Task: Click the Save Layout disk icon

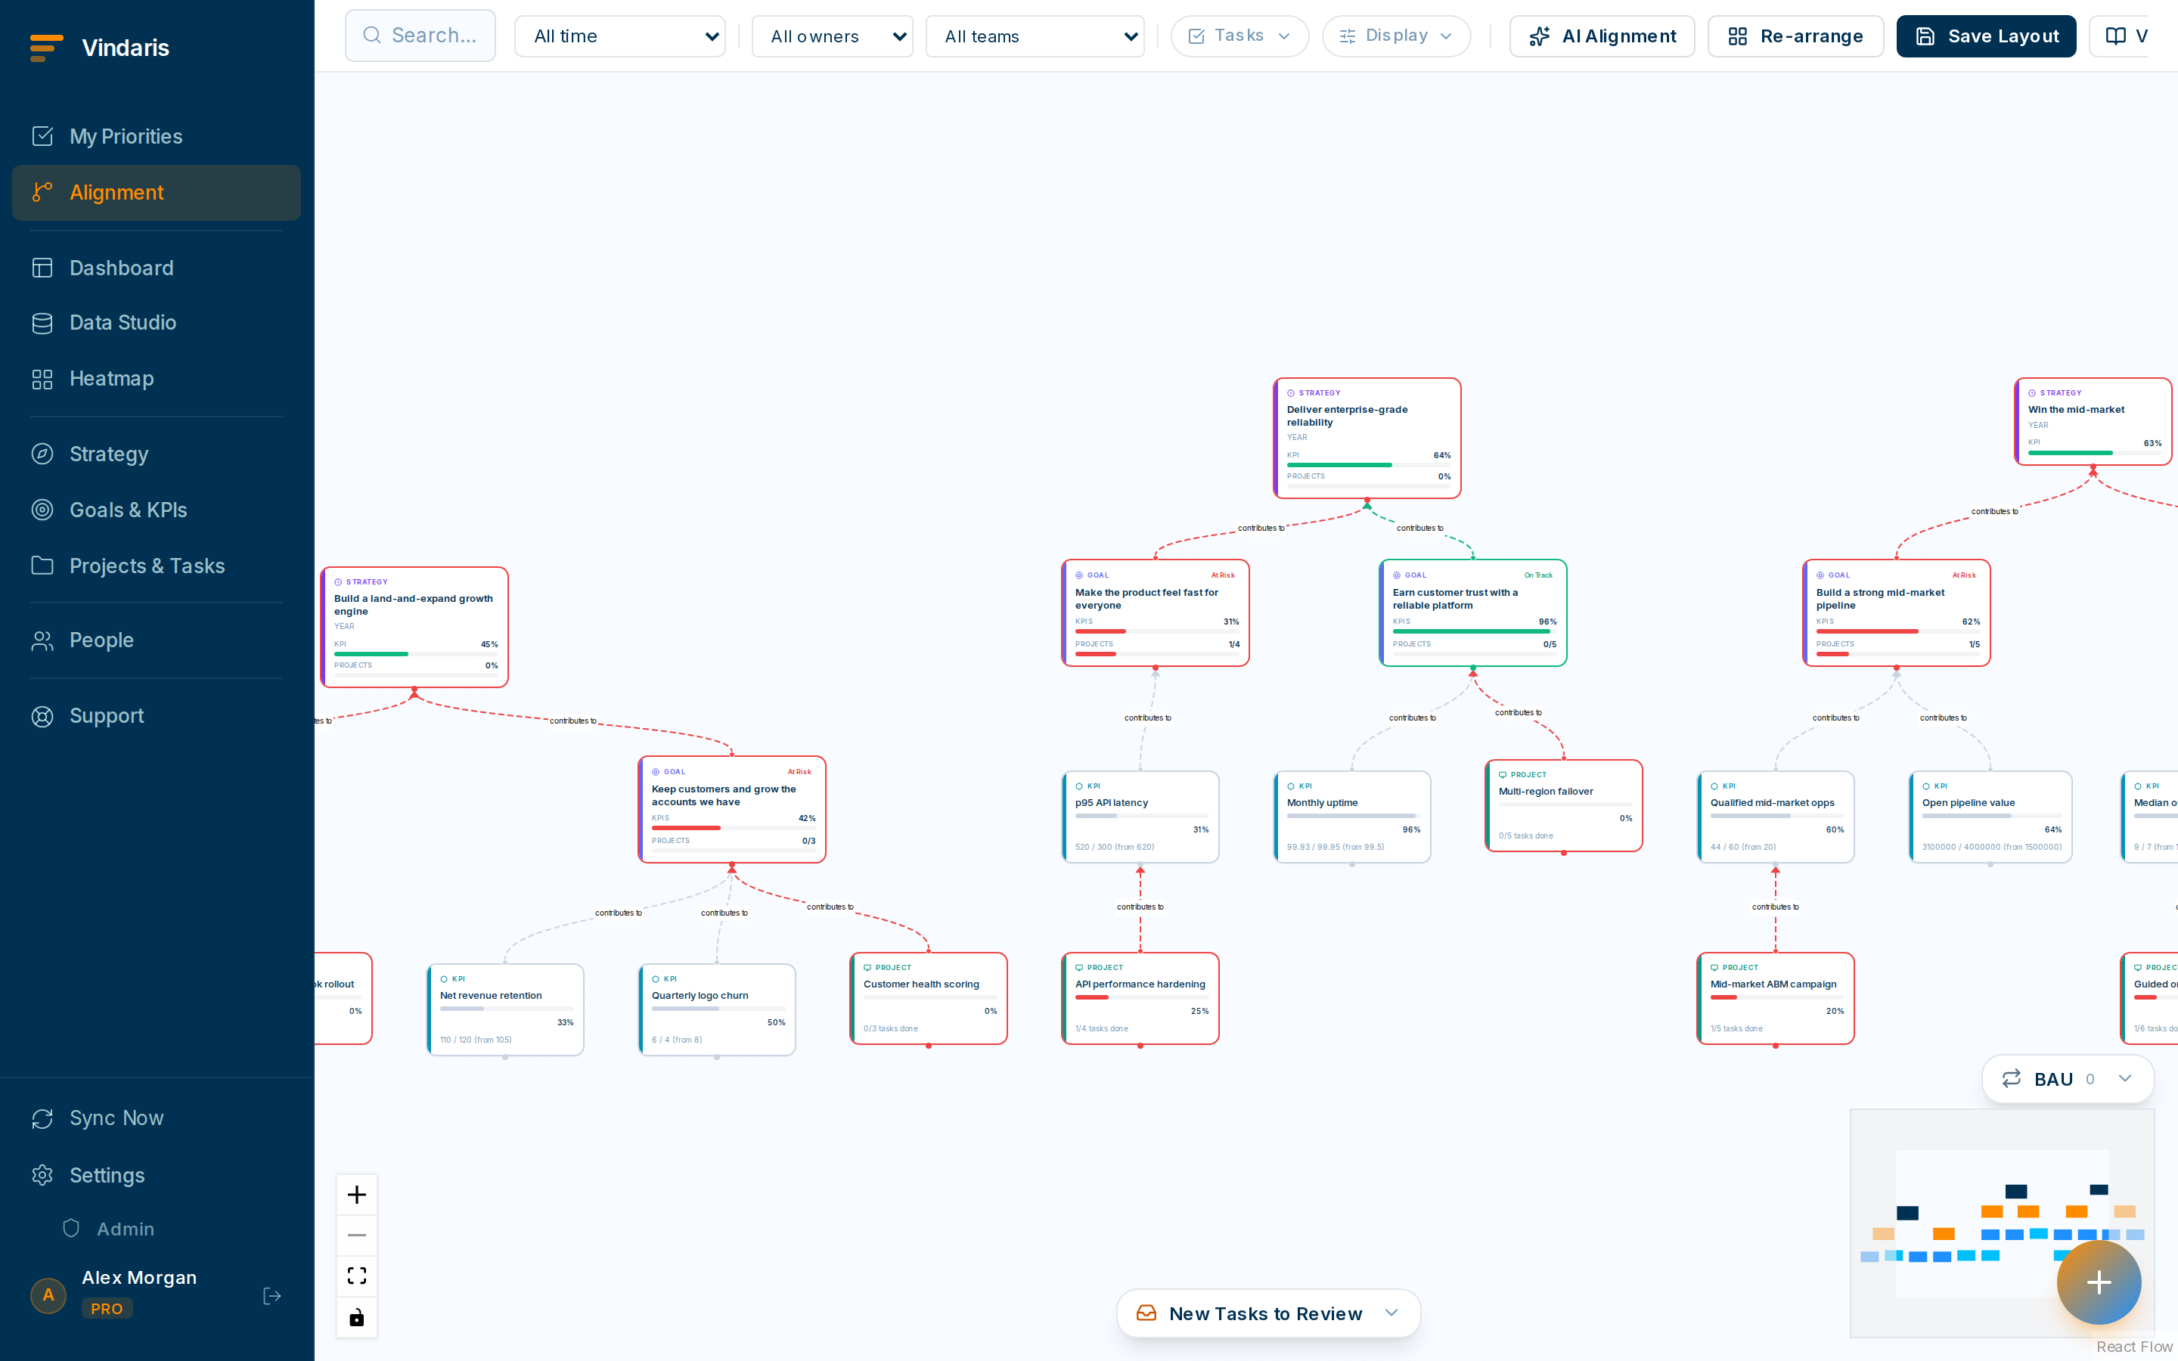Action: pos(1924,36)
